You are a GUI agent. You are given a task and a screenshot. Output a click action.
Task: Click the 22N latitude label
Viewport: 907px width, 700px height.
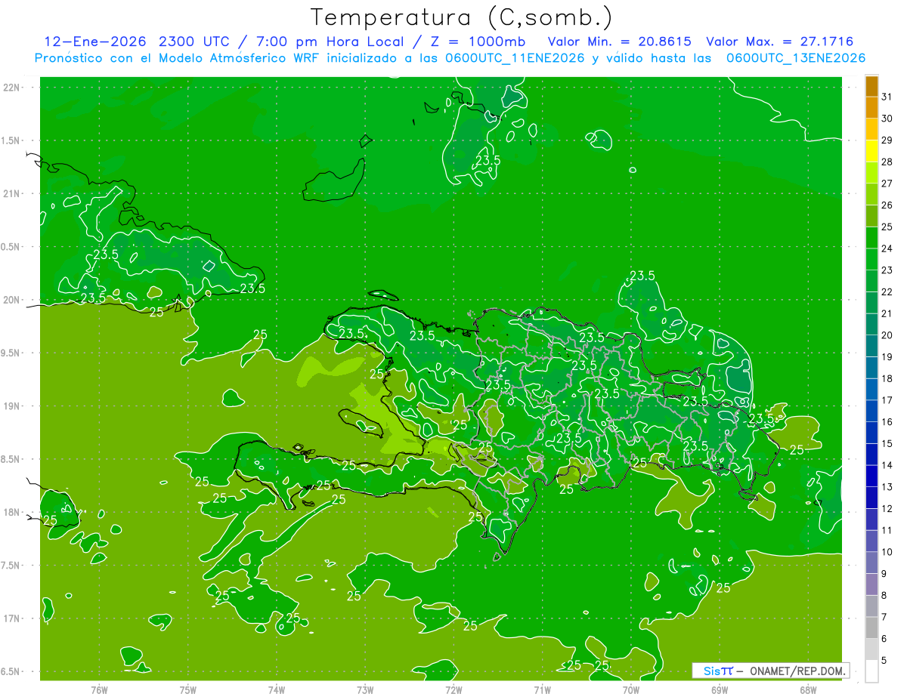pos(12,87)
